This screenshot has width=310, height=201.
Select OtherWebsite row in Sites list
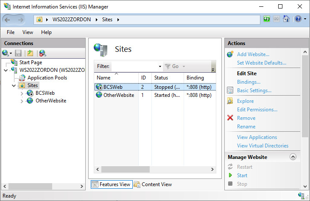[x=118, y=95]
